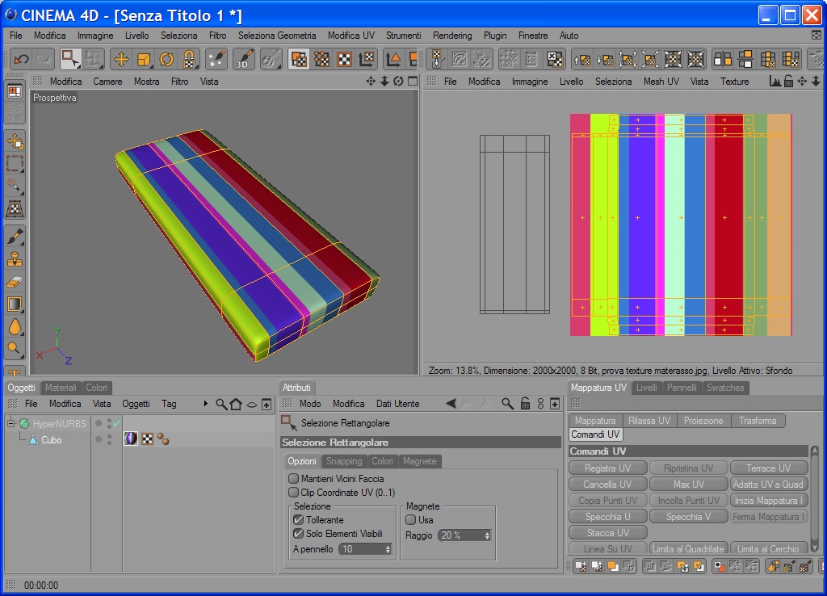Image resolution: width=827 pixels, height=596 pixels.
Task: Click the Comandi UV panel scrollbar
Action: click(x=814, y=498)
